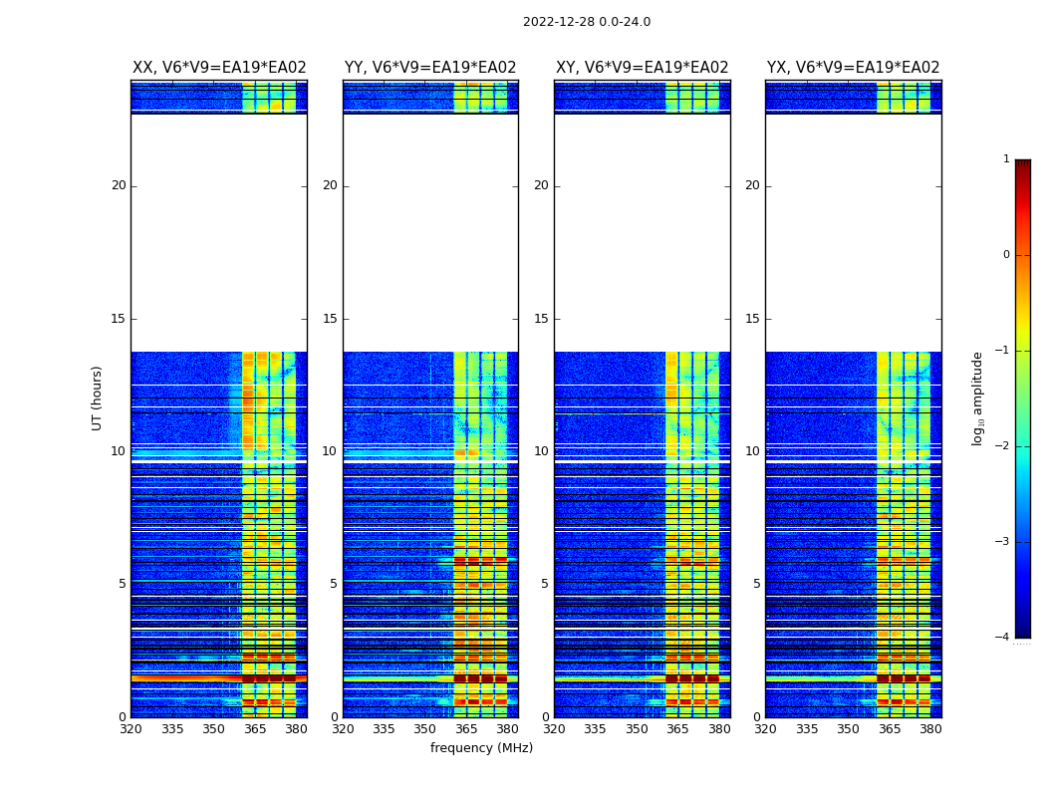Select the XX polarization panel title
Viewport: 1046px width, 797px height.
219,68
